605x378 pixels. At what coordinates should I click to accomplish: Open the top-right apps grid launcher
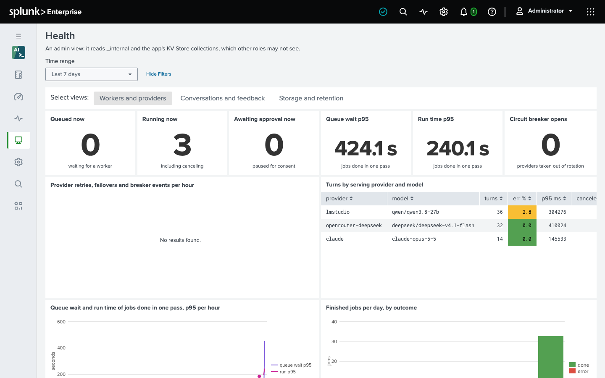(591, 12)
